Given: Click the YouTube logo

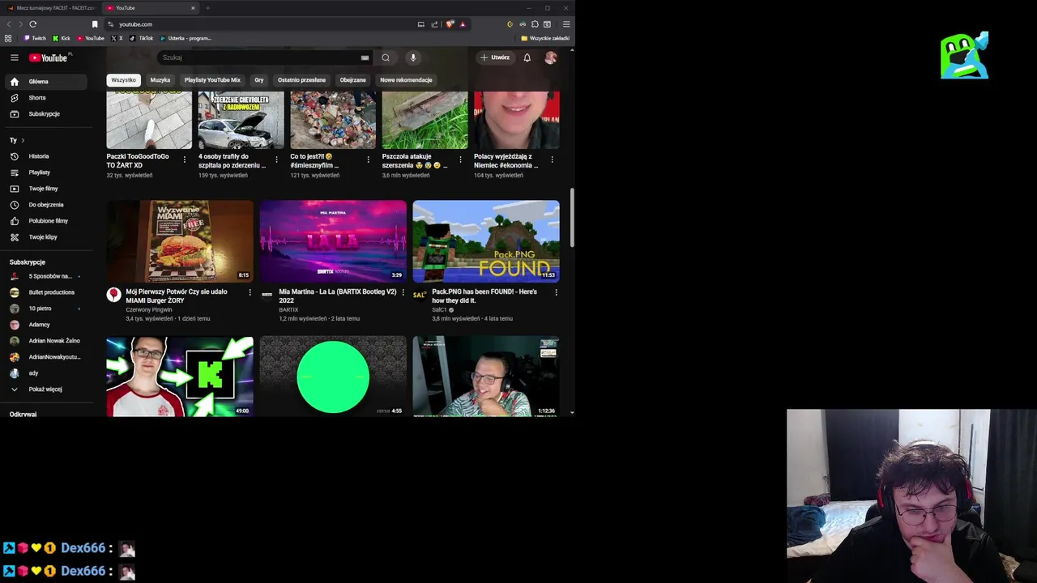Looking at the screenshot, I should pyautogui.click(x=50, y=57).
